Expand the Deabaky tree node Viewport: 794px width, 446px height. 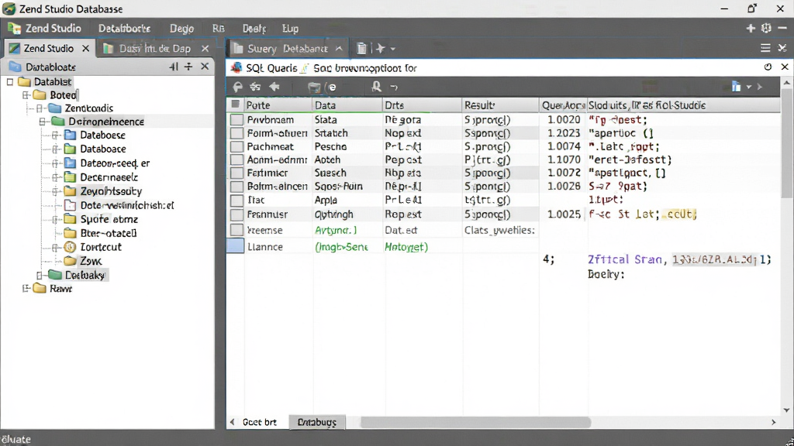(40, 275)
